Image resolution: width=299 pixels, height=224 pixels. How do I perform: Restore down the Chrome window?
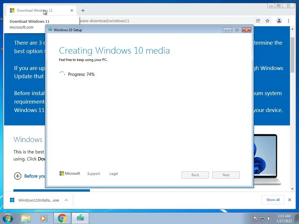coord(278,6)
